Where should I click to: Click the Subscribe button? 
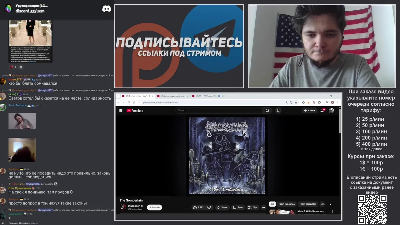[154, 207]
